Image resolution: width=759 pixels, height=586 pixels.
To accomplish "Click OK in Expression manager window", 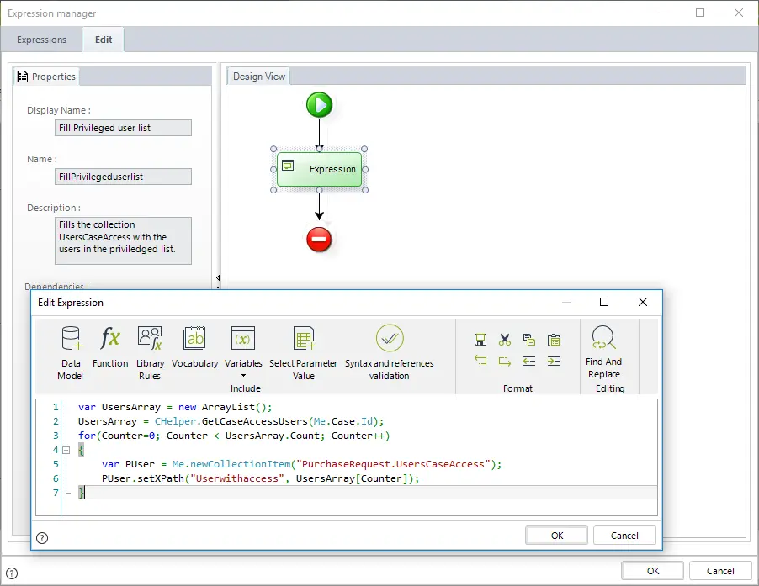I will [652, 571].
